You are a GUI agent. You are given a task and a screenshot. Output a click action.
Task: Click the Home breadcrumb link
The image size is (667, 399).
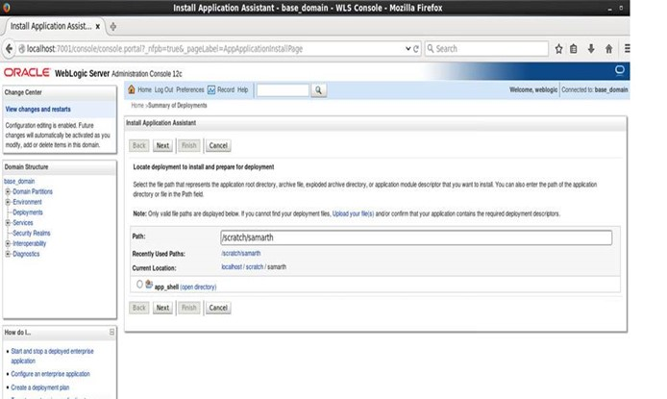click(x=137, y=106)
